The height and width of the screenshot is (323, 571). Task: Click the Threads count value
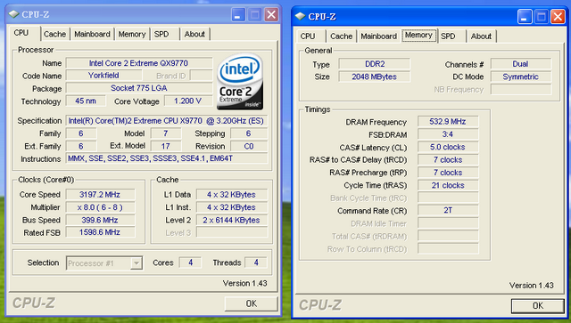click(x=256, y=262)
